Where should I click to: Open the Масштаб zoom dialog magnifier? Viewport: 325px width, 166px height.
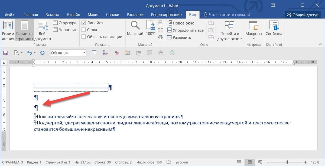pos(135,29)
